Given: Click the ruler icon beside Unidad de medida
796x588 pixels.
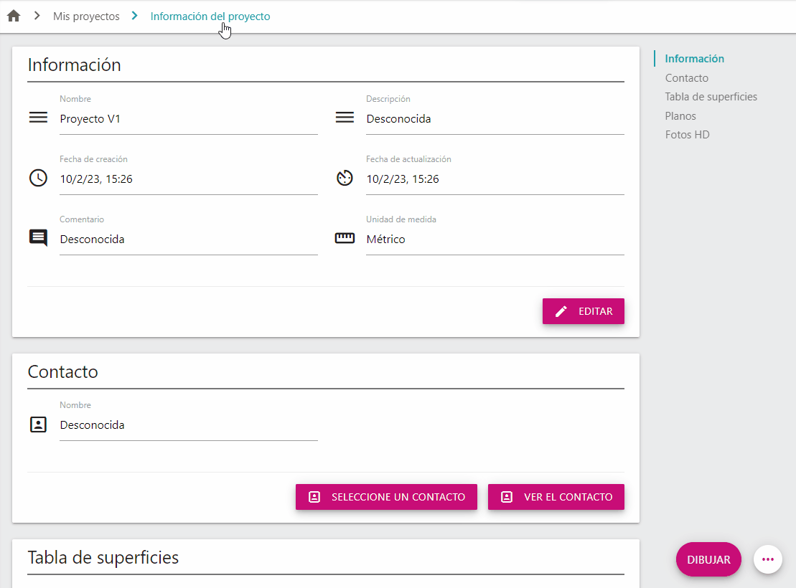Looking at the screenshot, I should [345, 238].
